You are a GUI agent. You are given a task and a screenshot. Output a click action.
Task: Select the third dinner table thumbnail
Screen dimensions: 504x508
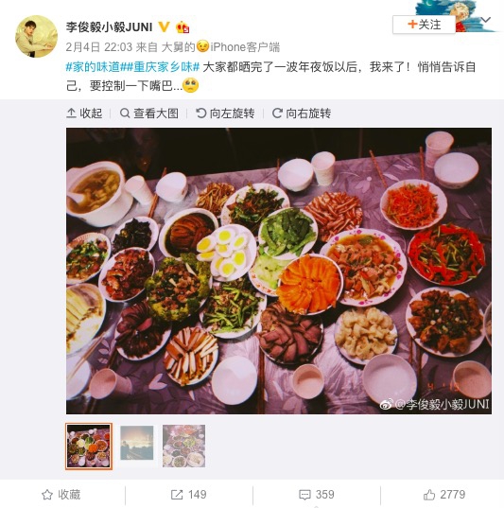pos(183,446)
